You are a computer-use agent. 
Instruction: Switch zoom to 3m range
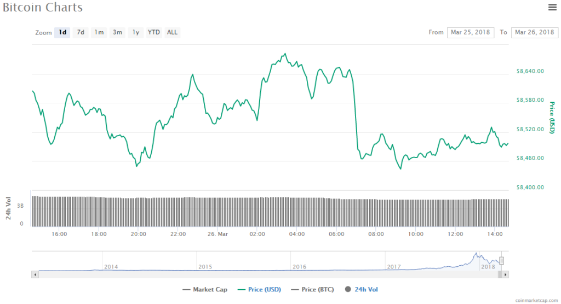coord(117,32)
